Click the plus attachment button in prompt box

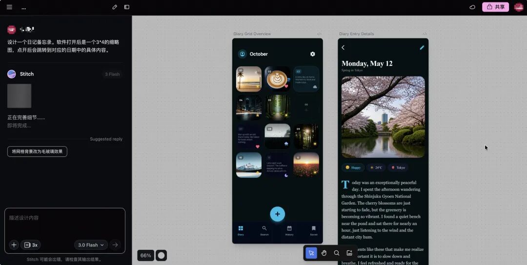pos(14,245)
